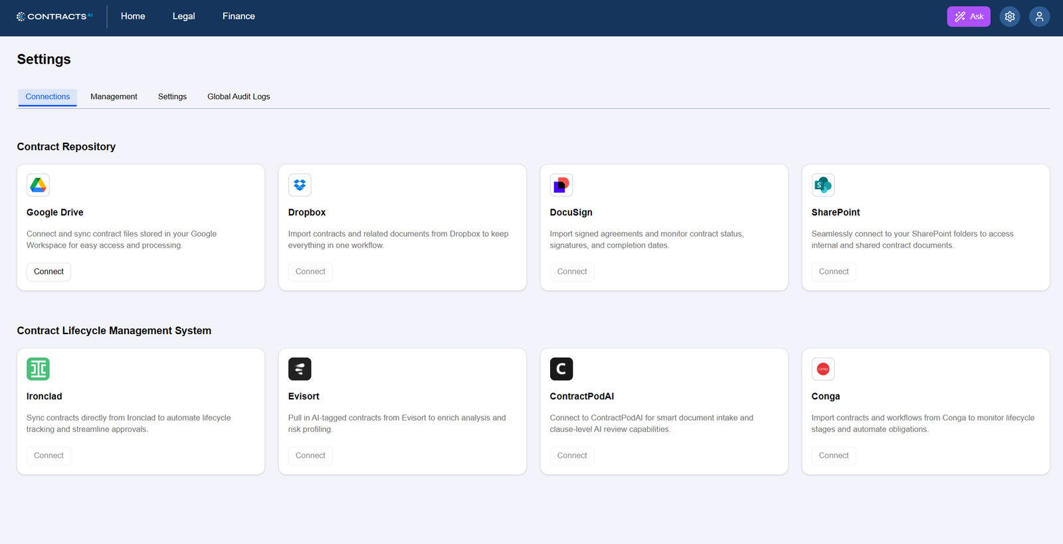Switch to the Settings tab
The height and width of the screenshot is (544, 1063).
[172, 97]
